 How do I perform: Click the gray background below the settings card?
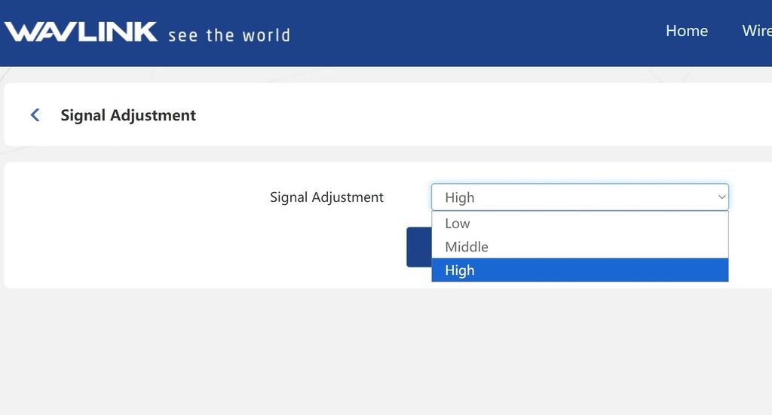pyautogui.click(x=377, y=354)
